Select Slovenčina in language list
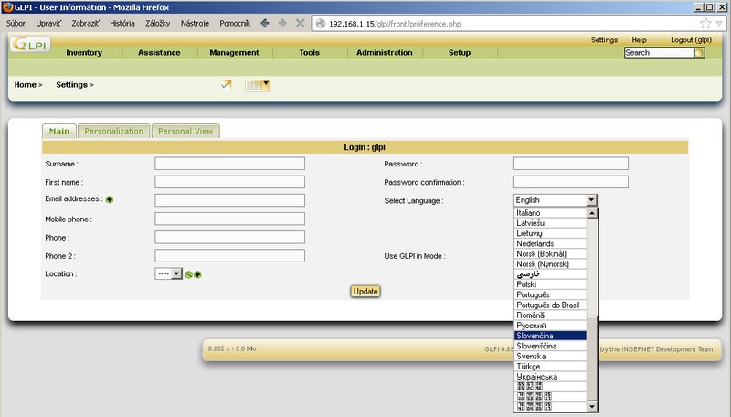The image size is (731, 417). click(x=550, y=336)
